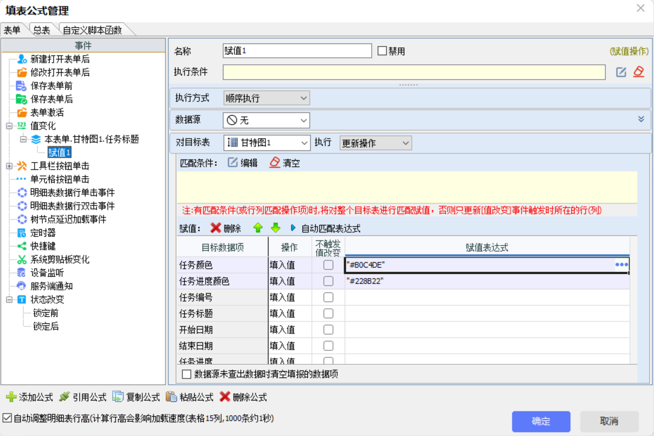The height and width of the screenshot is (436, 654).
Task: Click the 确定 button
Action: pos(541,421)
